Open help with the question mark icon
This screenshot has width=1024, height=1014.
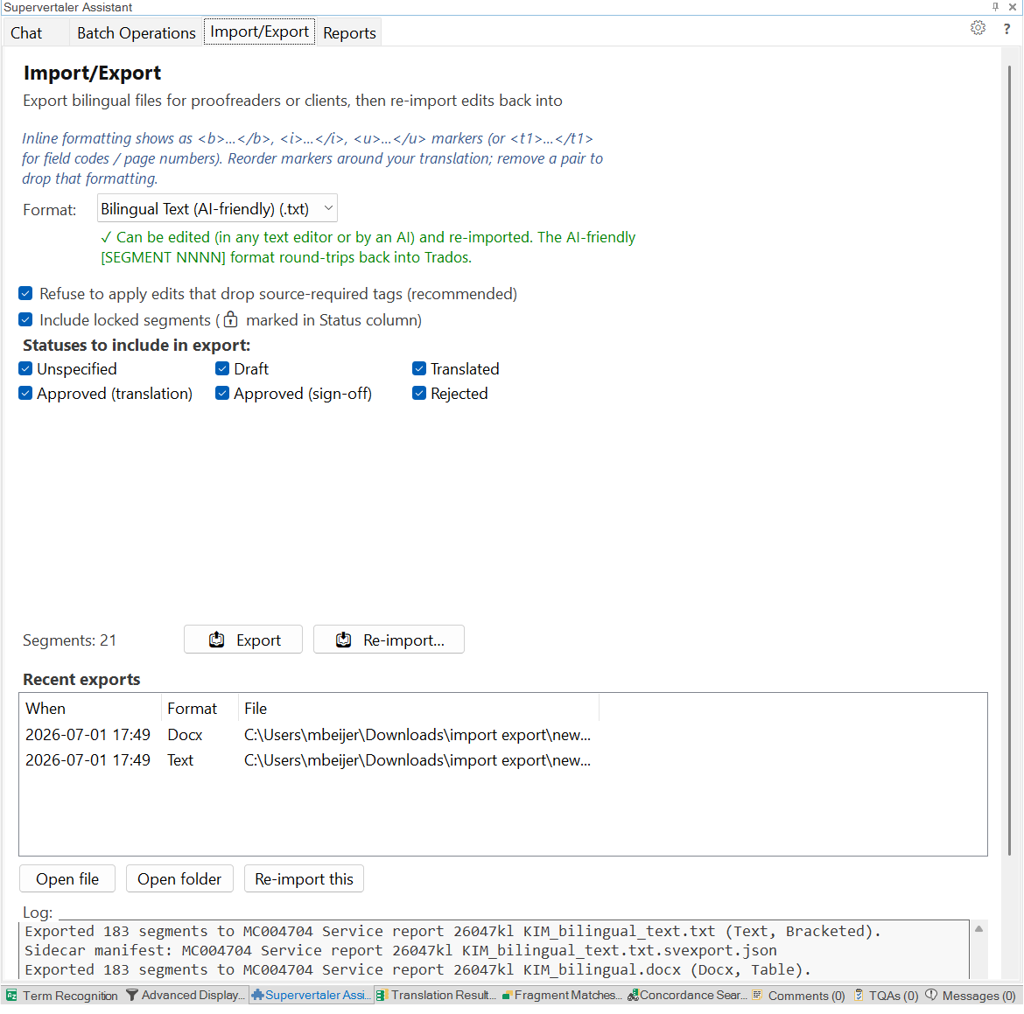(x=1007, y=30)
